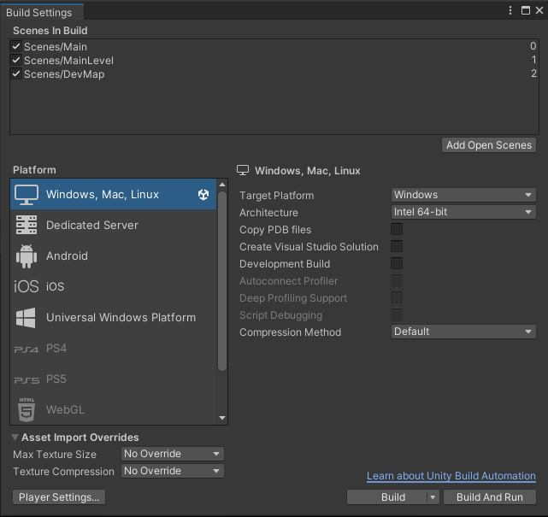Collapse the Asset Import Overrides section

pyautogui.click(x=15, y=438)
